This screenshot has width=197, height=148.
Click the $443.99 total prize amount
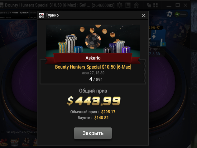(x=94, y=101)
